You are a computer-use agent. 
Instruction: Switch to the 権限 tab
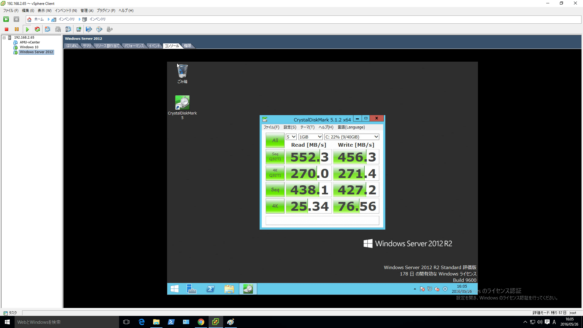(x=188, y=46)
